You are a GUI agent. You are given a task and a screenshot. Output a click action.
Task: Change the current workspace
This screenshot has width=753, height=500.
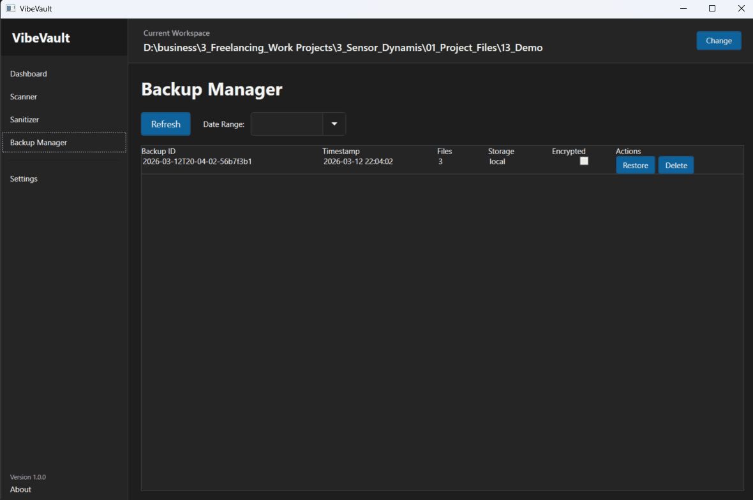(719, 40)
